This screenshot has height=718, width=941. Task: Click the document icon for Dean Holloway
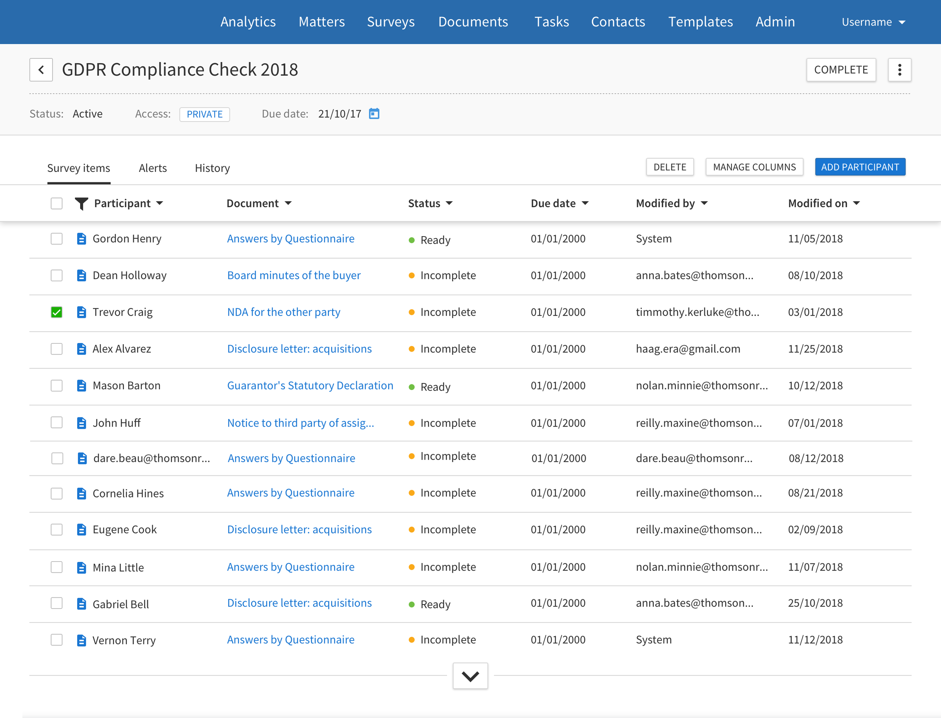[81, 275]
